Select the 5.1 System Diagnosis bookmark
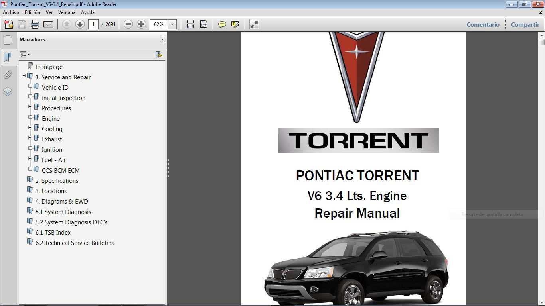Image resolution: width=545 pixels, height=306 pixels. point(63,212)
